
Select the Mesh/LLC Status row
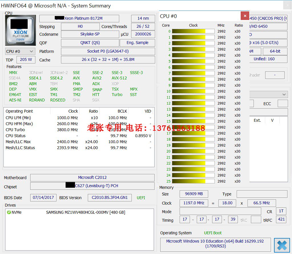point(79,148)
